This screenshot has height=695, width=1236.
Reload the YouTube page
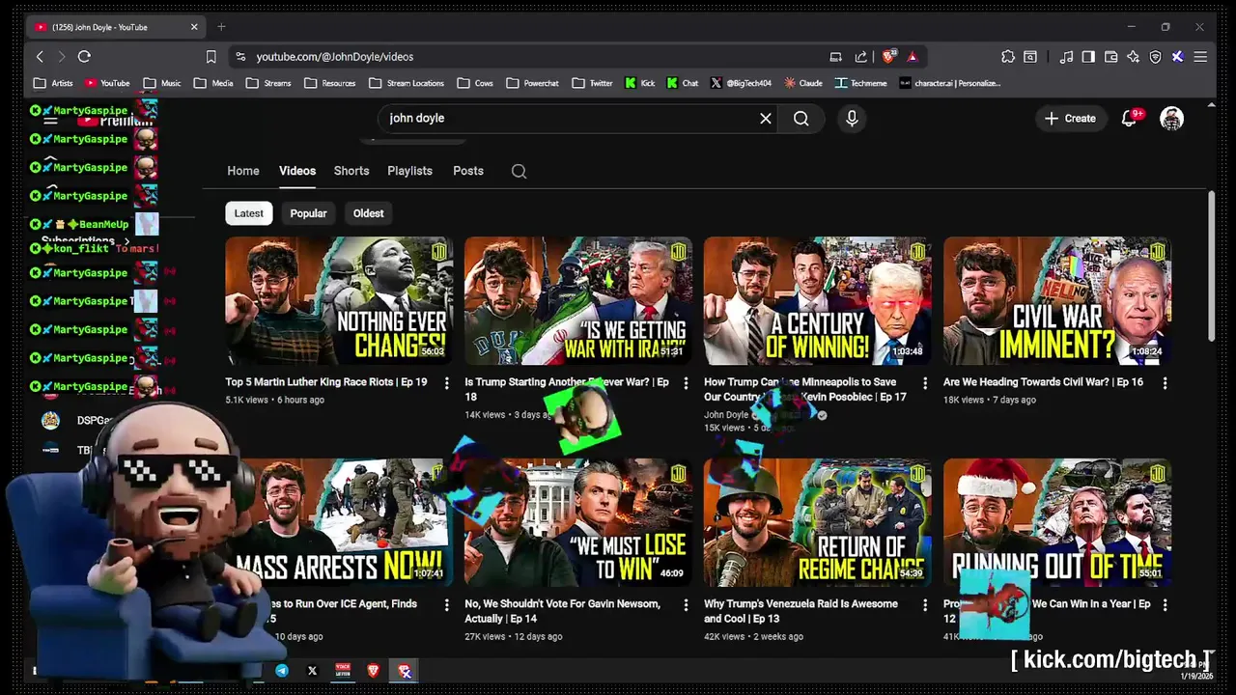point(84,57)
